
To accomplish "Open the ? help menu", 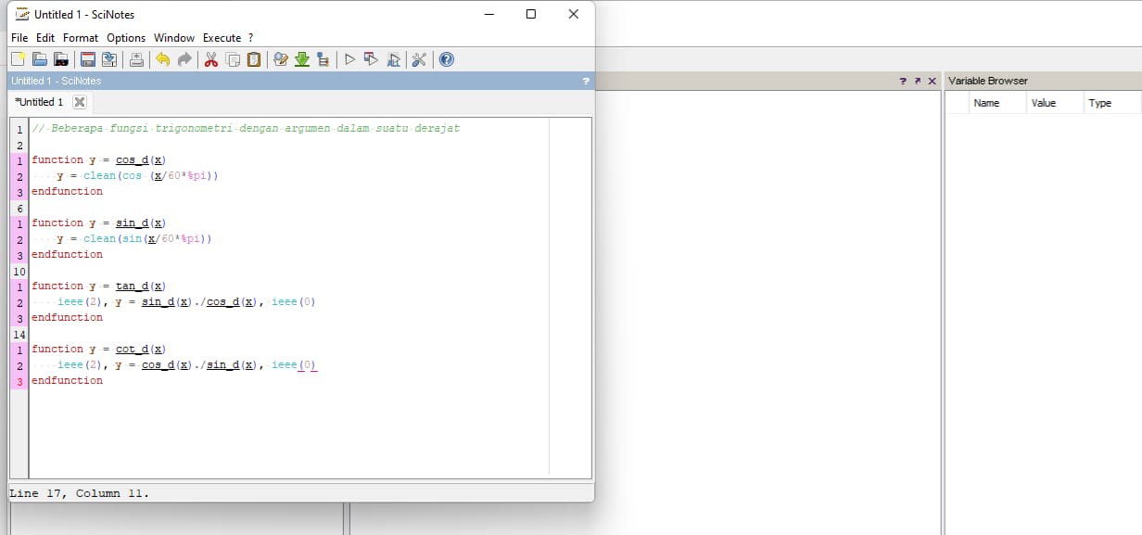I will pos(250,38).
